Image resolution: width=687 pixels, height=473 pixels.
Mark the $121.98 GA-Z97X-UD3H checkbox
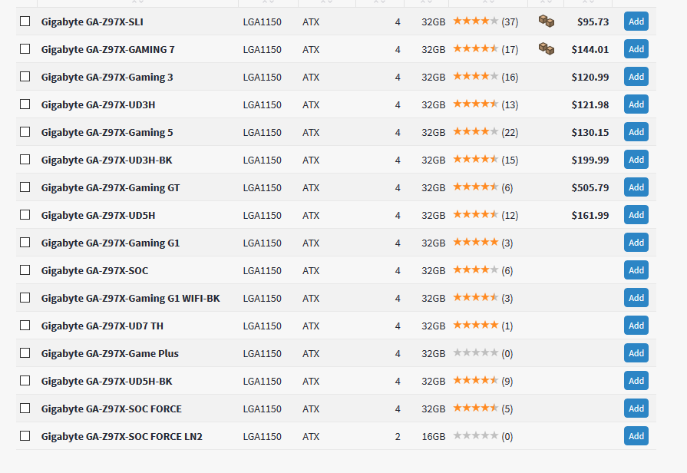tap(25, 104)
